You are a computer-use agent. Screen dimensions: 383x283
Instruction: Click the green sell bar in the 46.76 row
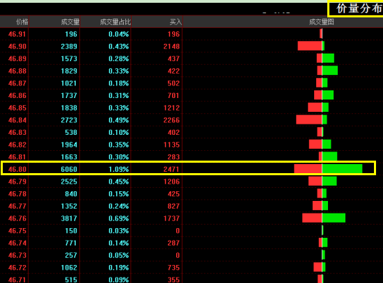[x=334, y=218]
